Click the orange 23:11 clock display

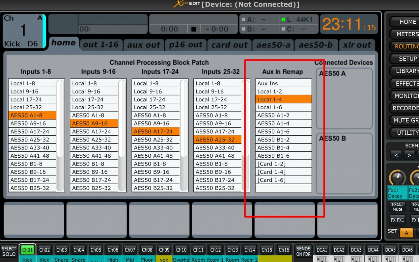coord(349,25)
